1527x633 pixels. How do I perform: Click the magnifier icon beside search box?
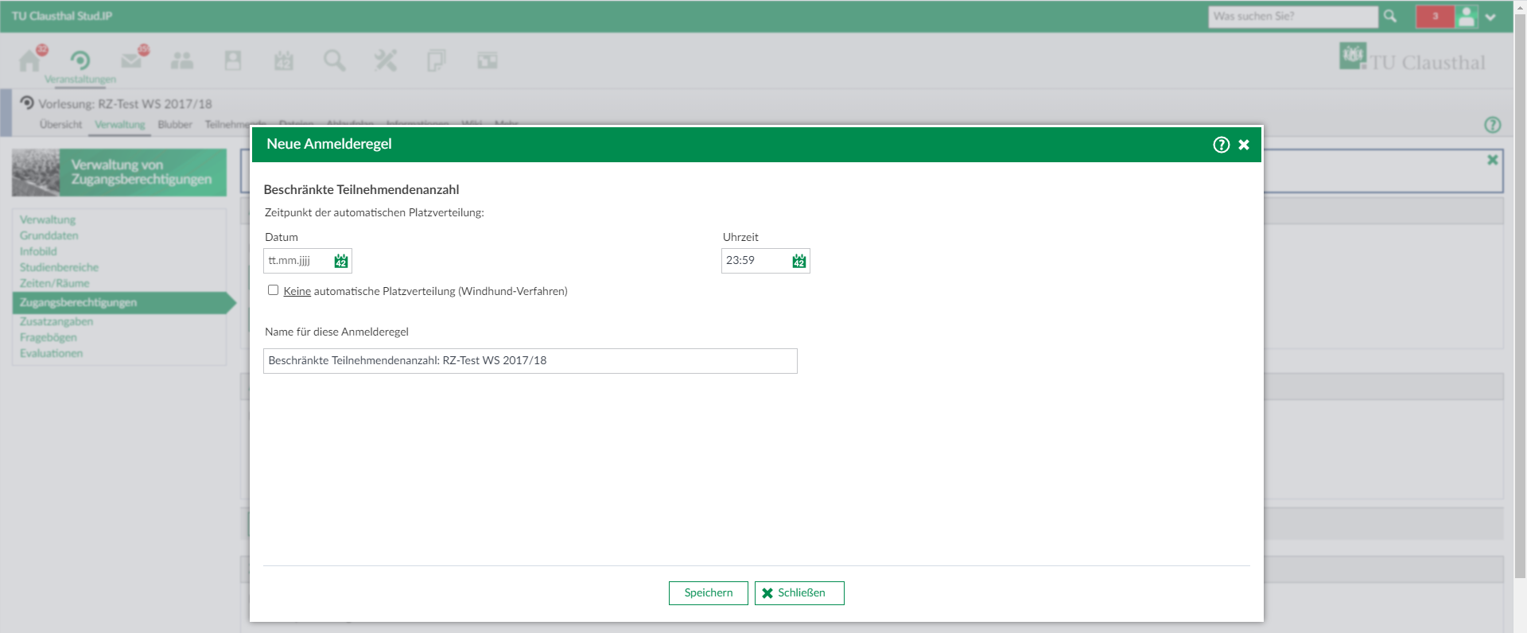click(1390, 16)
